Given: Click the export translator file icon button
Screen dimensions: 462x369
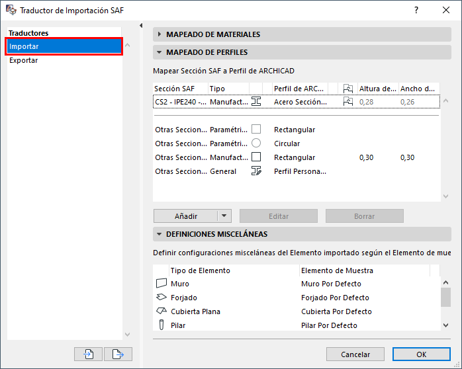Looking at the screenshot, I should tap(118, 354).
